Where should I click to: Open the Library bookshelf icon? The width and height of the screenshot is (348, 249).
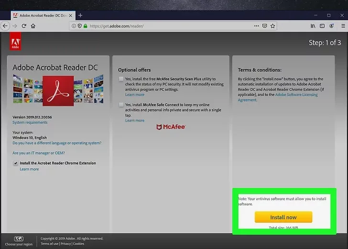(x=313, y=26)
